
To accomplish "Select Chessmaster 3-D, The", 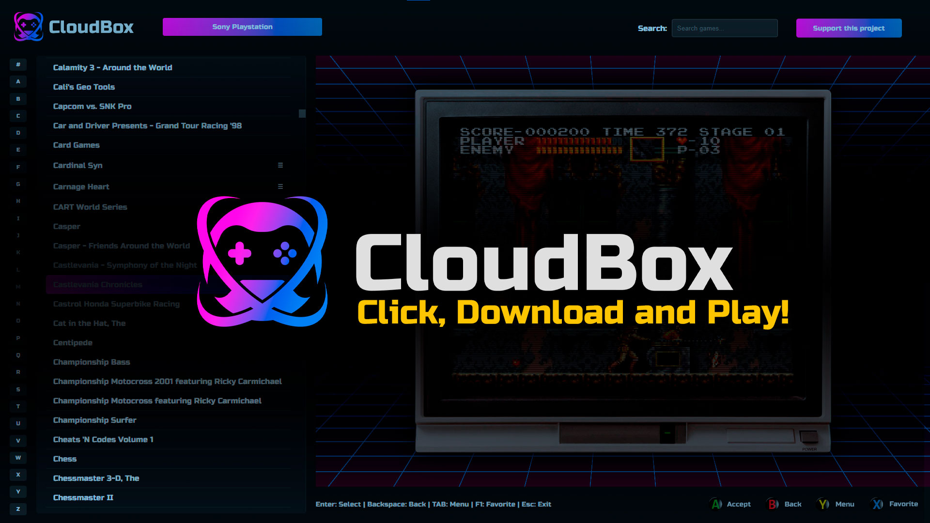I will coord(169,478).
